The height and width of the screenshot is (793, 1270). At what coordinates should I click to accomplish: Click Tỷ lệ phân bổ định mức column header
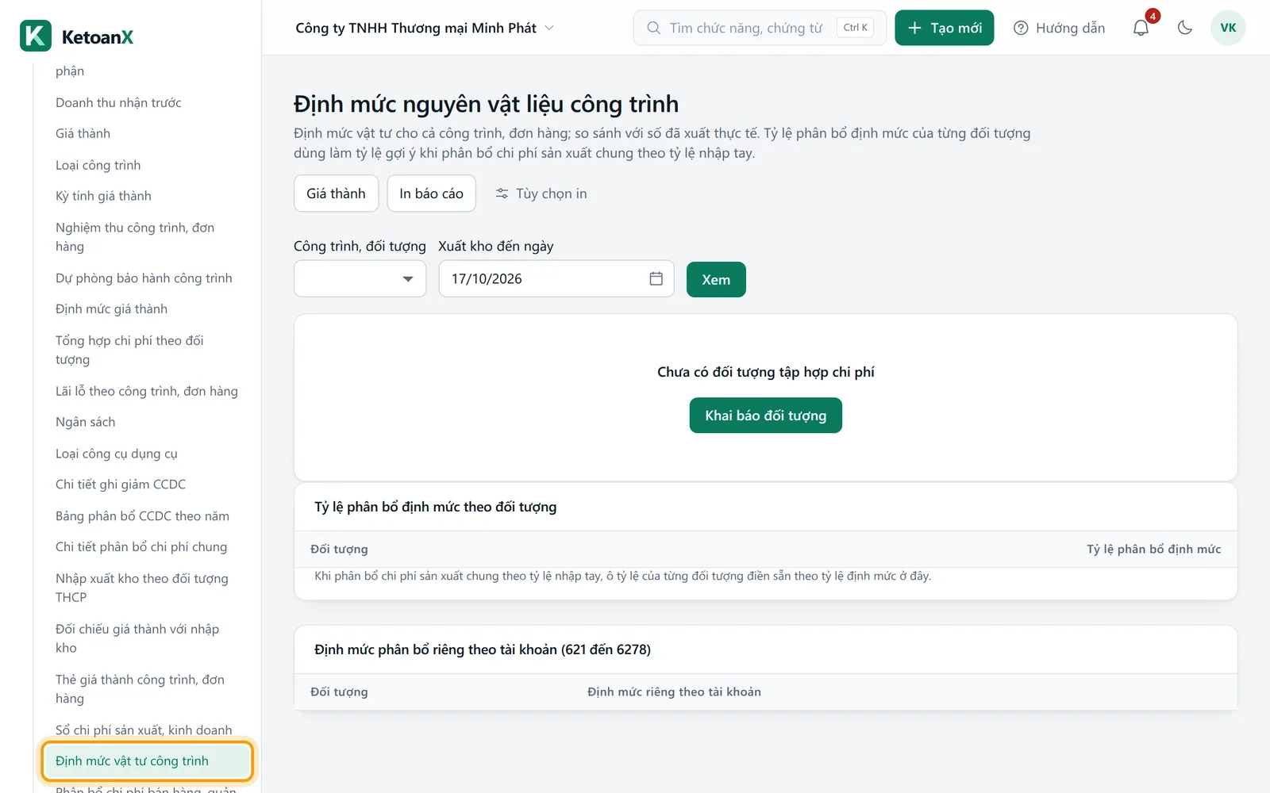[1153, 549]
